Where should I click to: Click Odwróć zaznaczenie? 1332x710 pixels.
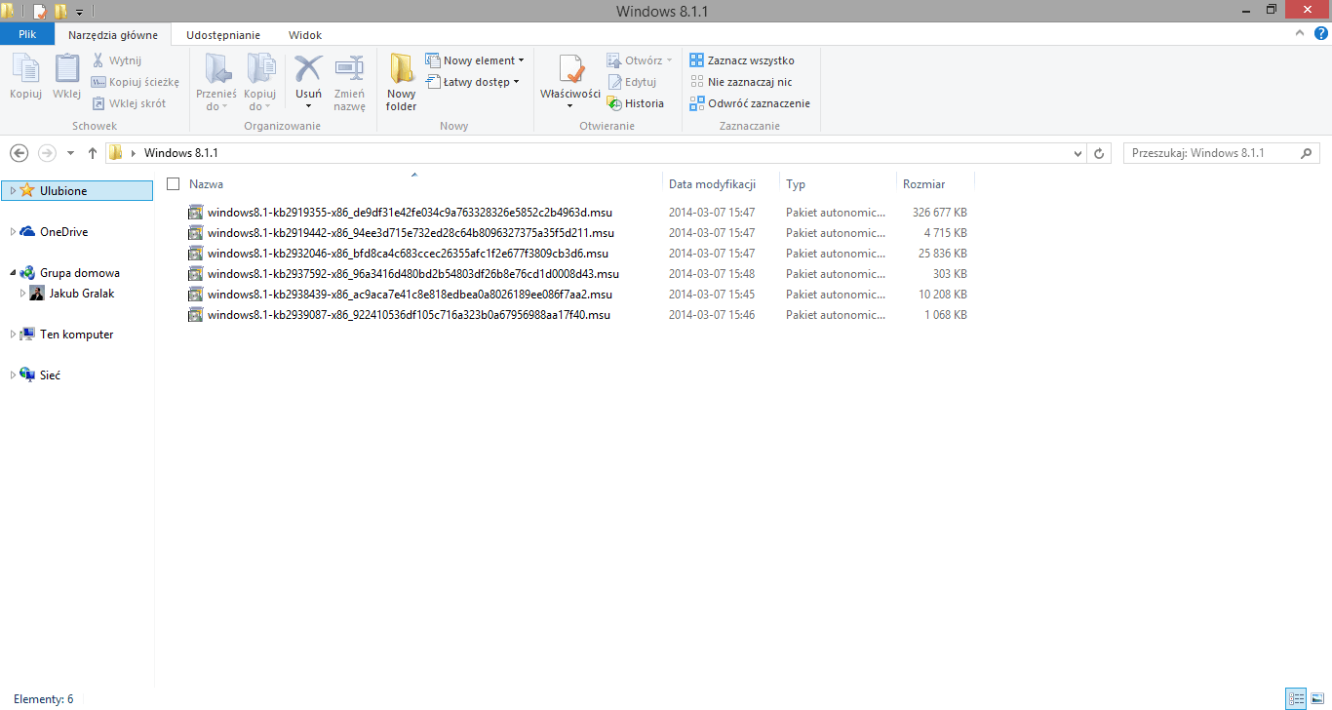coord(750,103)
